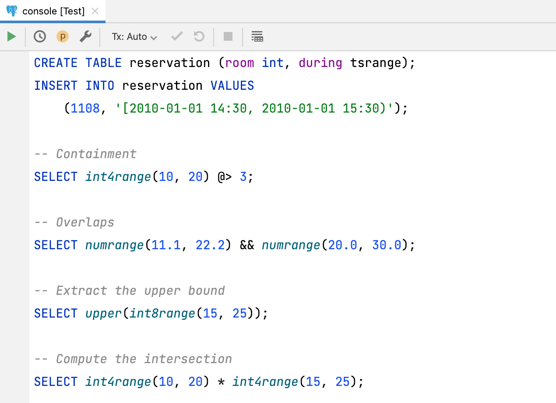Screen dimensions: 556x403
Task: Click the timestamp range string literal
Action: [254, 109]
